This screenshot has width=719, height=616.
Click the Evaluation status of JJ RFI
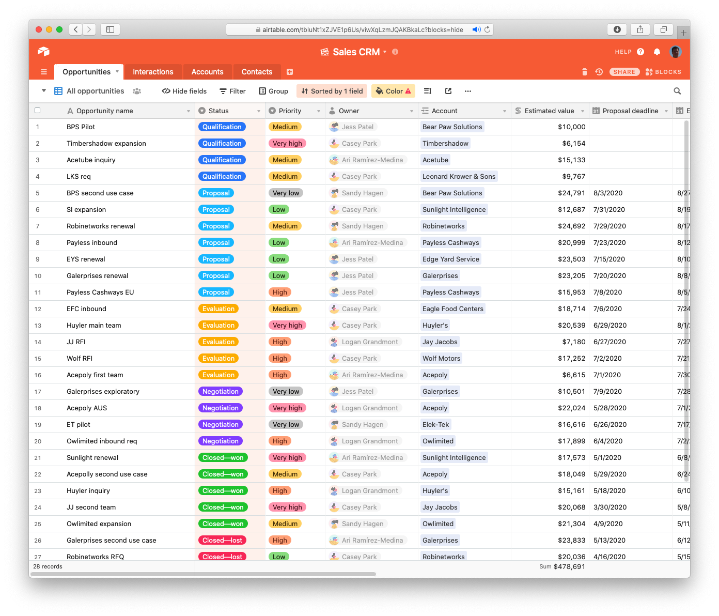click(218, 342)
